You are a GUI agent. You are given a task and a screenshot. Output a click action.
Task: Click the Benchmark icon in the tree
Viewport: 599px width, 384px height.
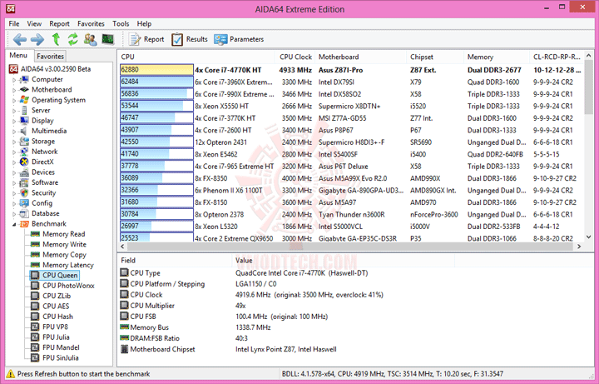(24, 224)
